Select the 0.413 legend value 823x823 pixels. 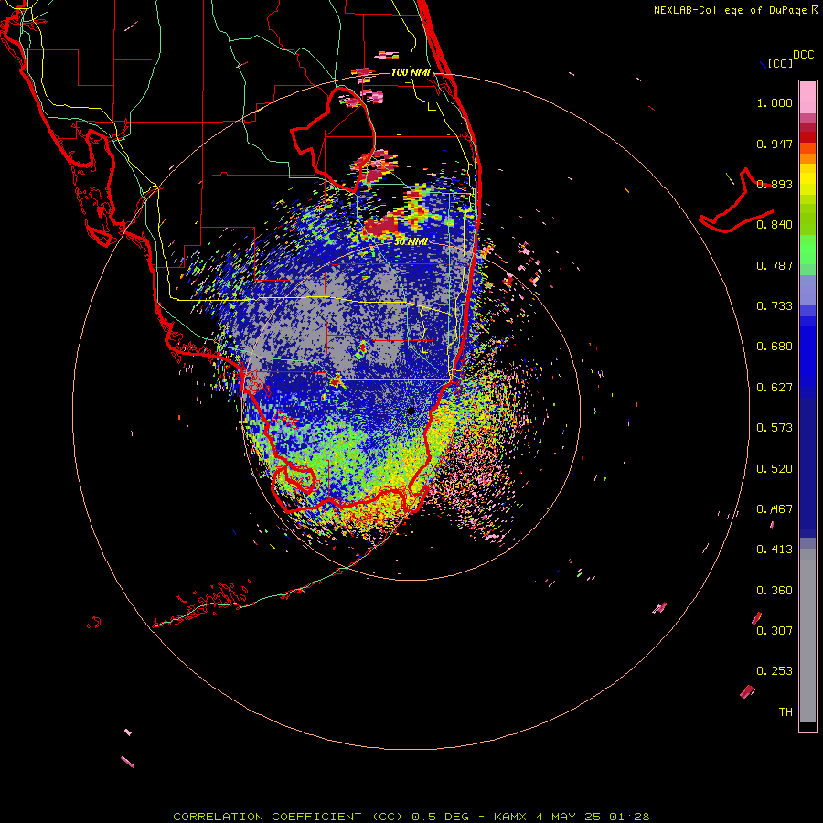tap(775, 550)
